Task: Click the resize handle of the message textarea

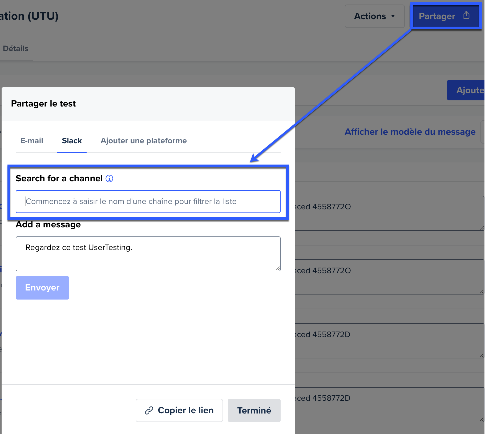Action: 278,268
